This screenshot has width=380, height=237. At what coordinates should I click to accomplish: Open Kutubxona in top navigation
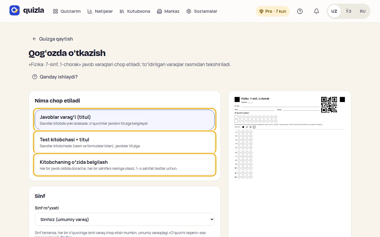point(135,11)
